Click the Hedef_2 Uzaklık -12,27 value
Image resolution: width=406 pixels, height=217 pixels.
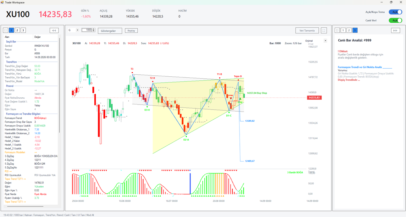pyautogui.click(x=38, y=148)
